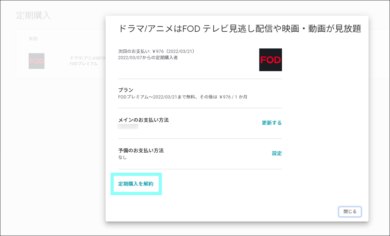Click the FOD icon in the background subscription list
The height and width of the screenshot is (236, 390).
[37, 61]
